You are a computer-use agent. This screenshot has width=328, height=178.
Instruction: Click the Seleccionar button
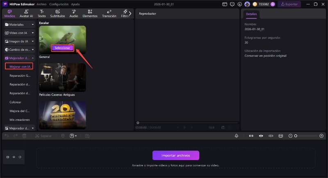tap(62, 48)
